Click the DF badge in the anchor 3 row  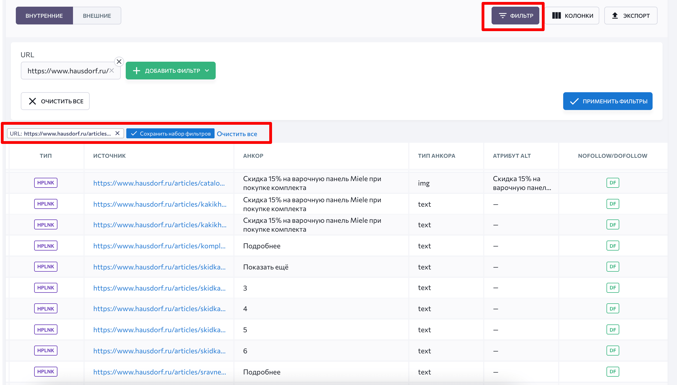pyautogui.click(x=613, y=288)
